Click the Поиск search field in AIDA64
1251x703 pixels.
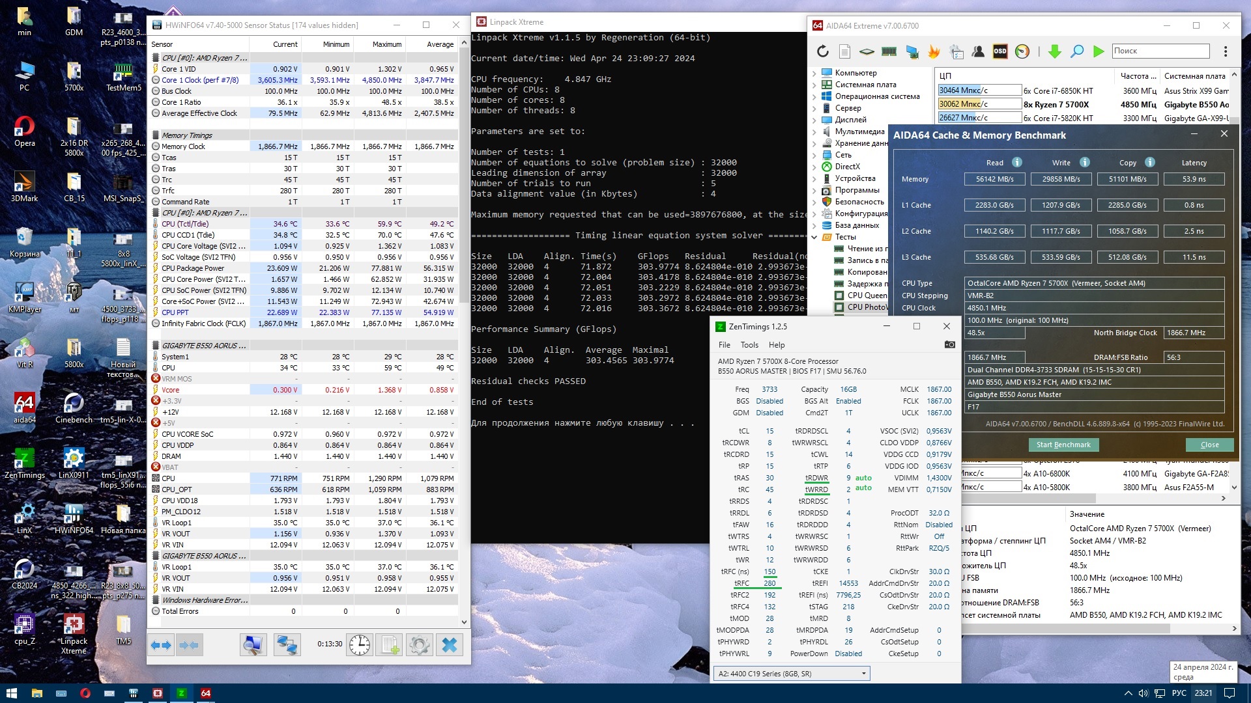tap(1160, 51)
